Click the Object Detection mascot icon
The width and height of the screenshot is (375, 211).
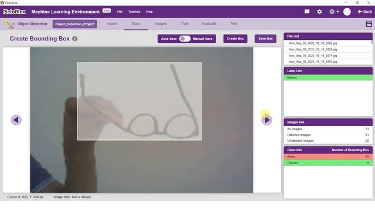[9, 24]
